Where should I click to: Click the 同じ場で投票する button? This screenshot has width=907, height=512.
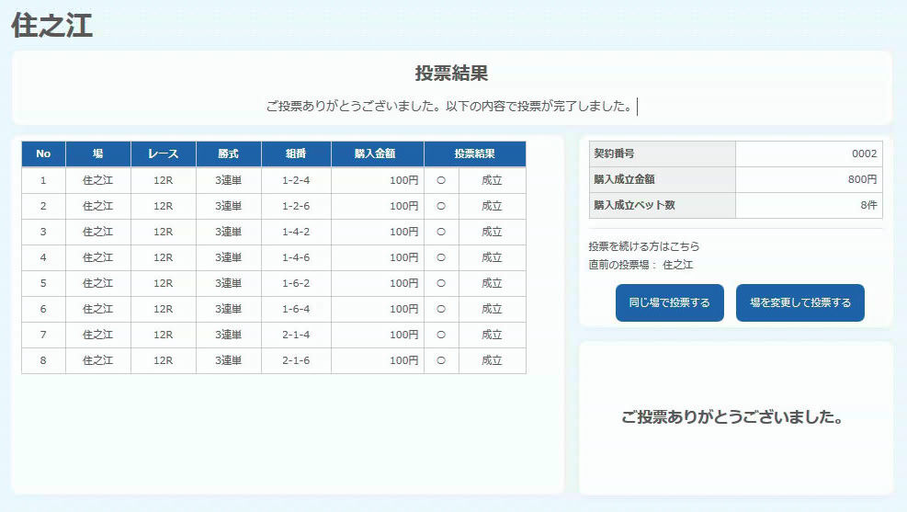[x=669, y=302]
